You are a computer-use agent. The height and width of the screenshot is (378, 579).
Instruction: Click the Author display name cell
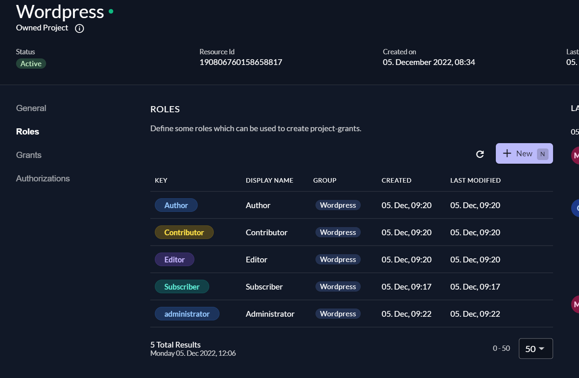coord(258,205)
